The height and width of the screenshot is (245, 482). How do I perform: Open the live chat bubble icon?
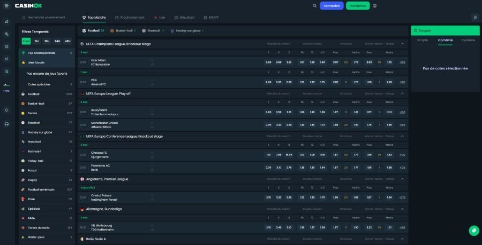tap(474, 230)
